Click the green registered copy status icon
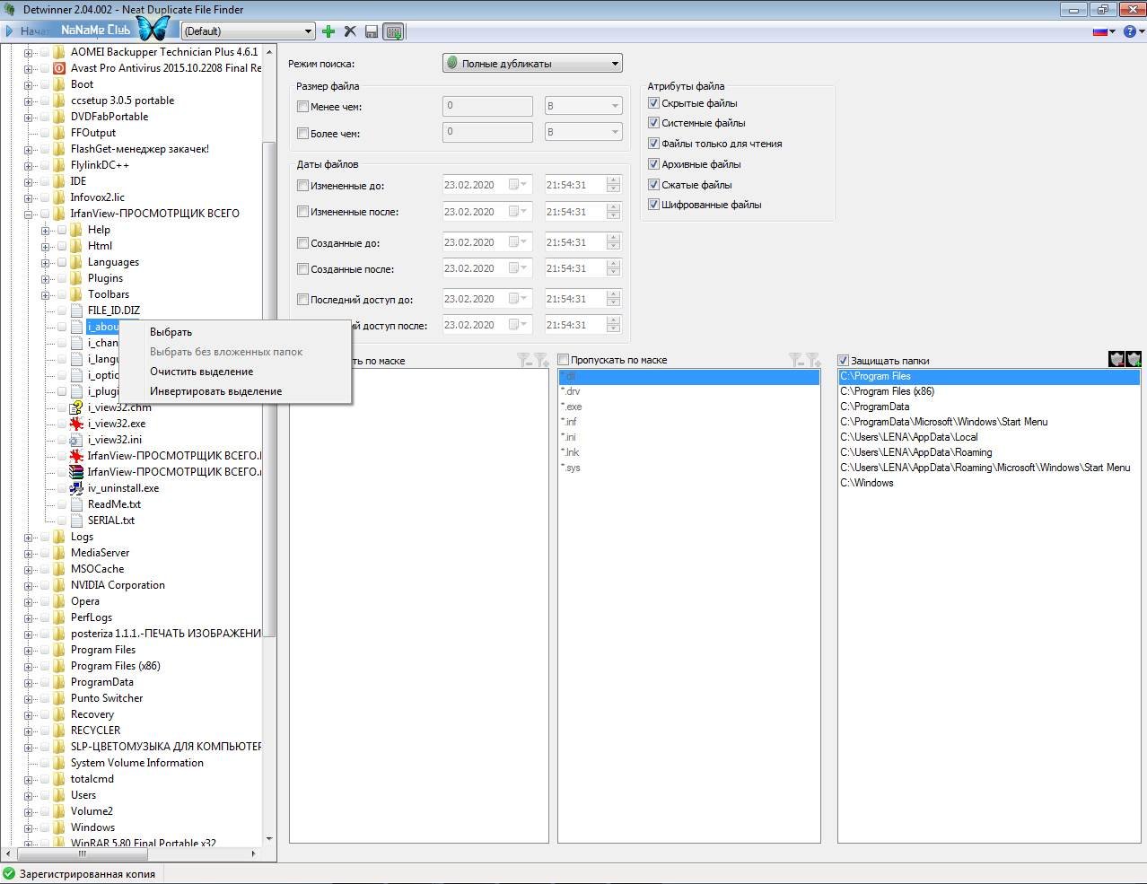Viewport: 1147px width, 884px height. click(x=10, y=873)
